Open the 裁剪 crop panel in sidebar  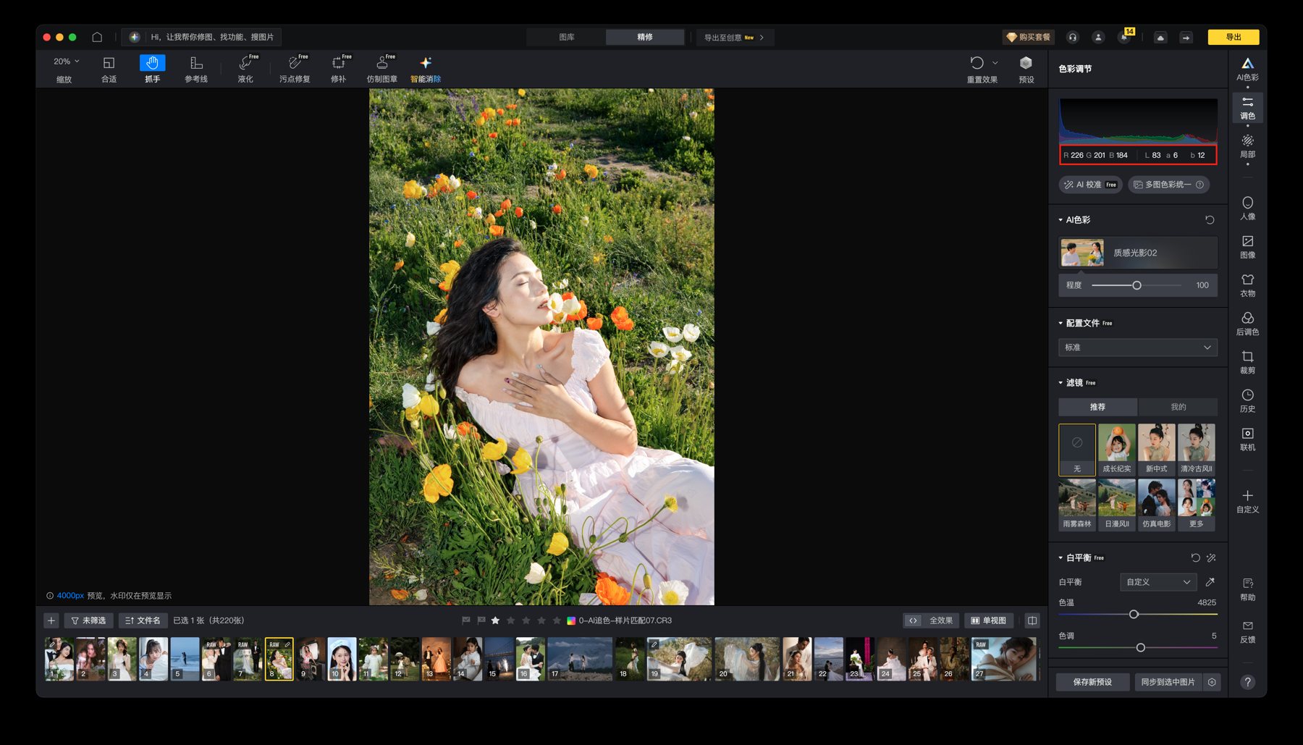point(1247,361)
